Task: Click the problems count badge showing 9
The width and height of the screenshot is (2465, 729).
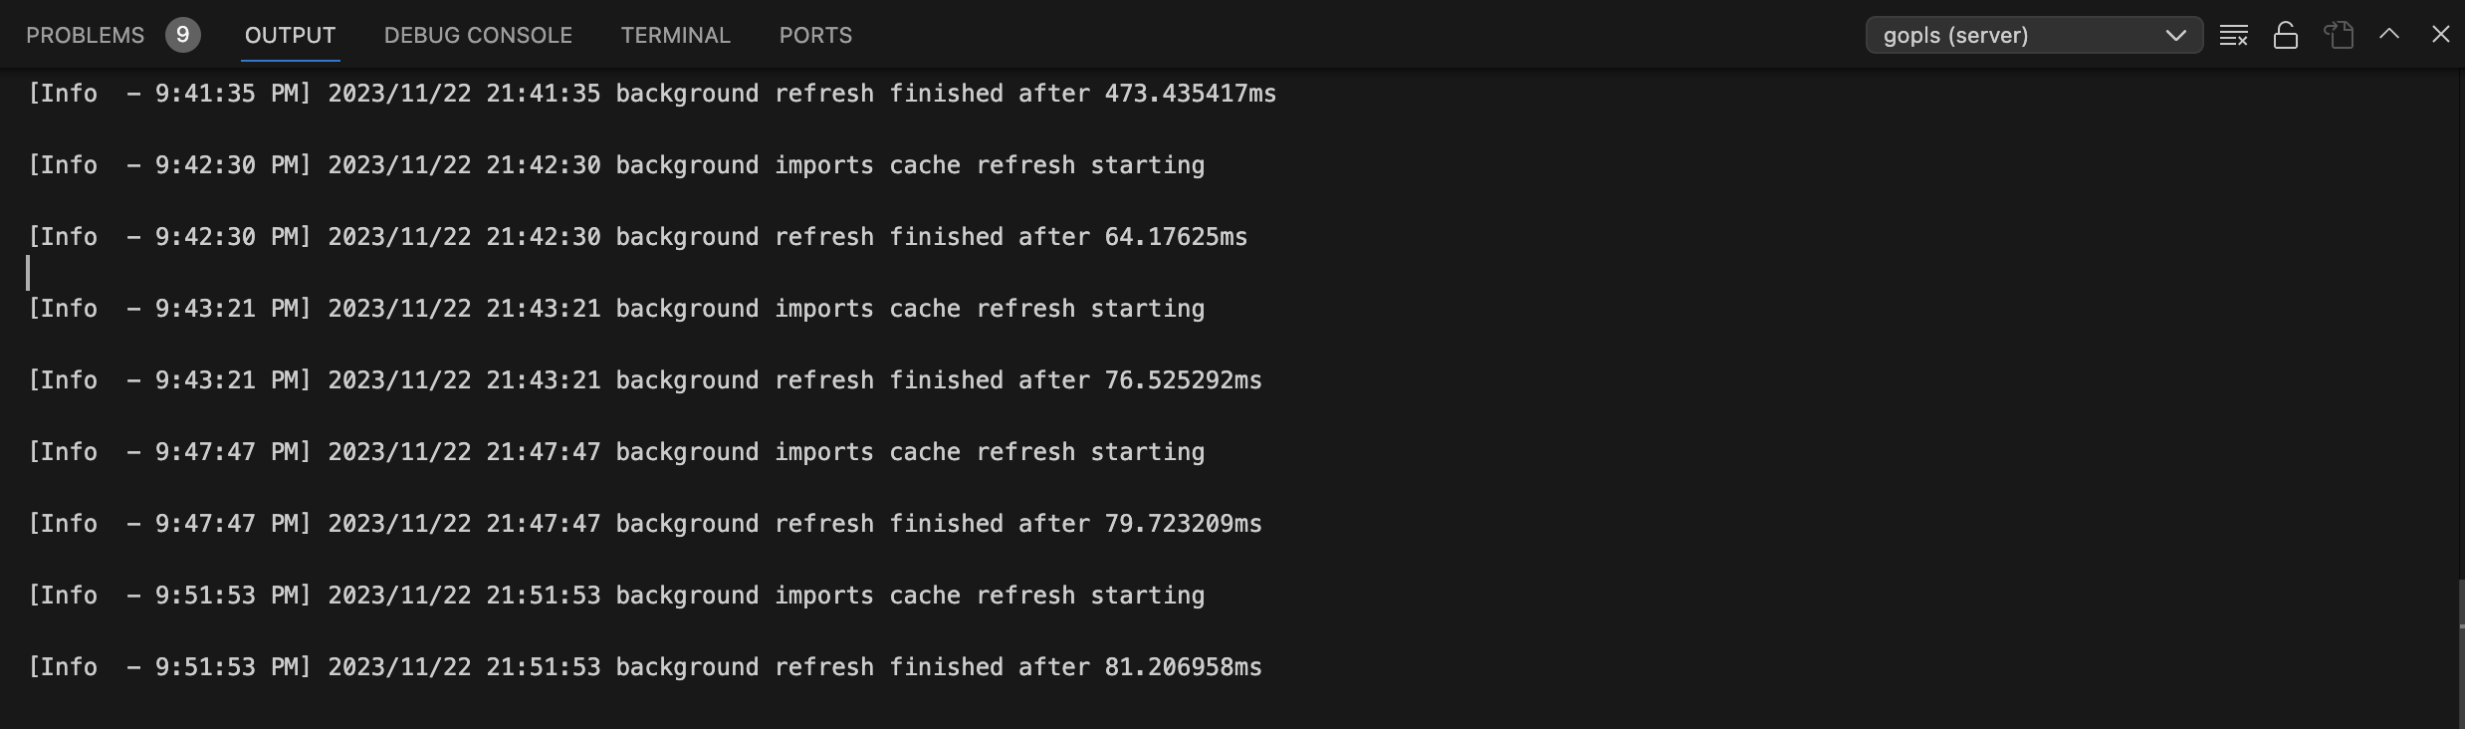Action: (182, 34)
